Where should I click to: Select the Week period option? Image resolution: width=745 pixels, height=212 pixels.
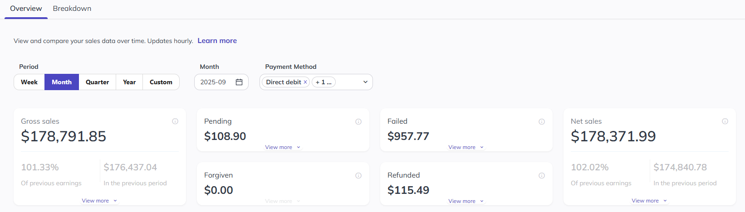[29, 82]
